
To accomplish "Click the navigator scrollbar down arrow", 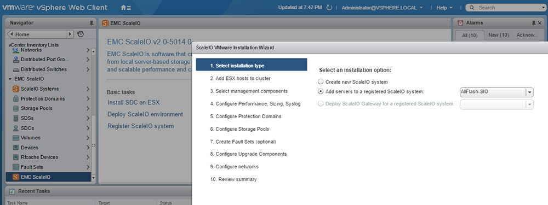I will pos(93,178).
